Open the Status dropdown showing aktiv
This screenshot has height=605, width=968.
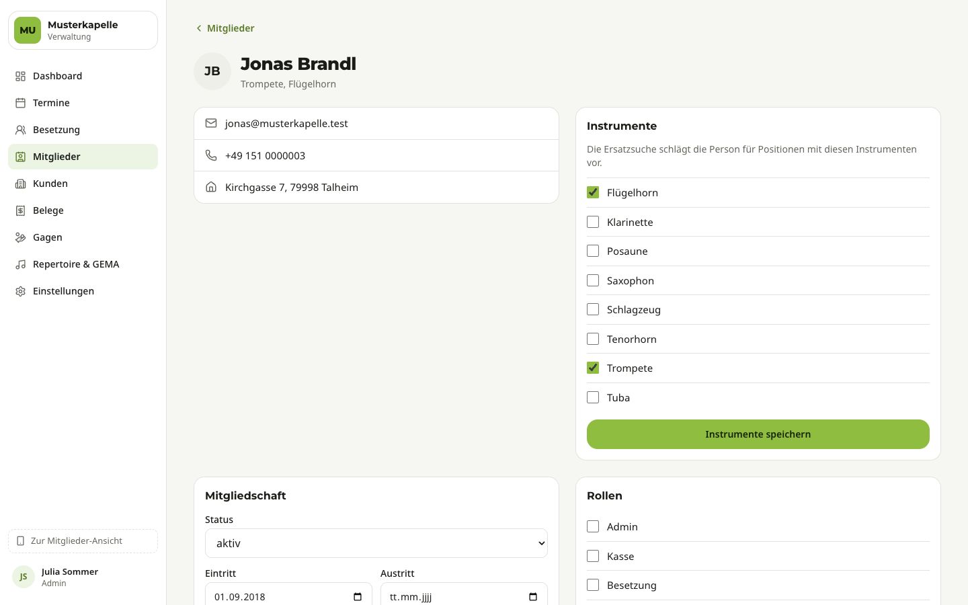click(x=376, y=543)
